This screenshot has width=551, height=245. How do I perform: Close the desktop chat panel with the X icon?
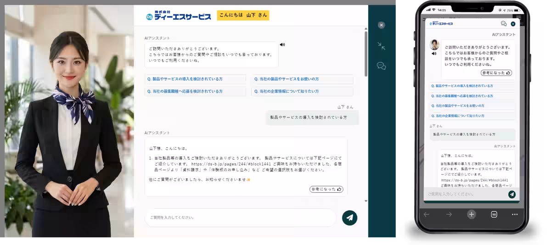[381, 25]
